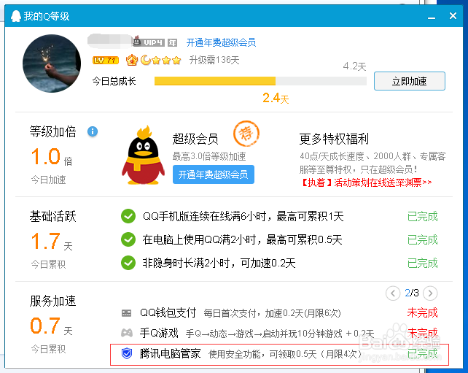Click the orange 荐 recommendation stamp

(x=246, y=134)
